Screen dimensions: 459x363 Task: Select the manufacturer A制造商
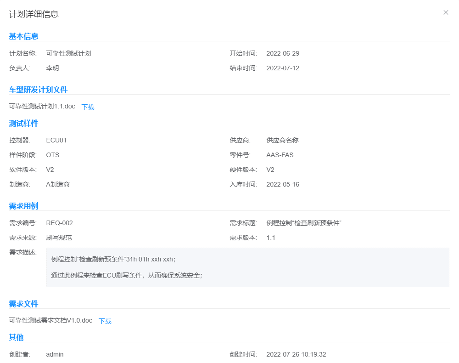tap(58, 184)
